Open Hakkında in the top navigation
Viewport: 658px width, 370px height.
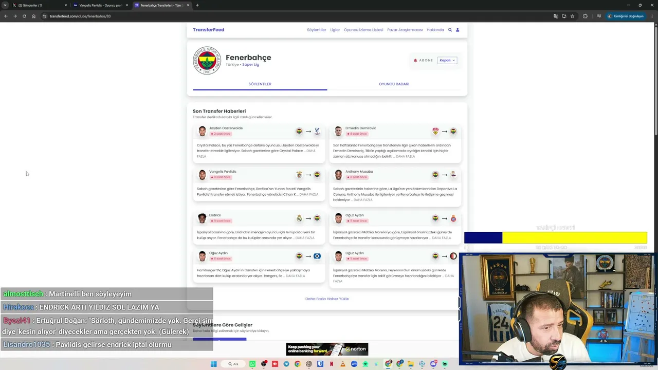click(435, 30)
